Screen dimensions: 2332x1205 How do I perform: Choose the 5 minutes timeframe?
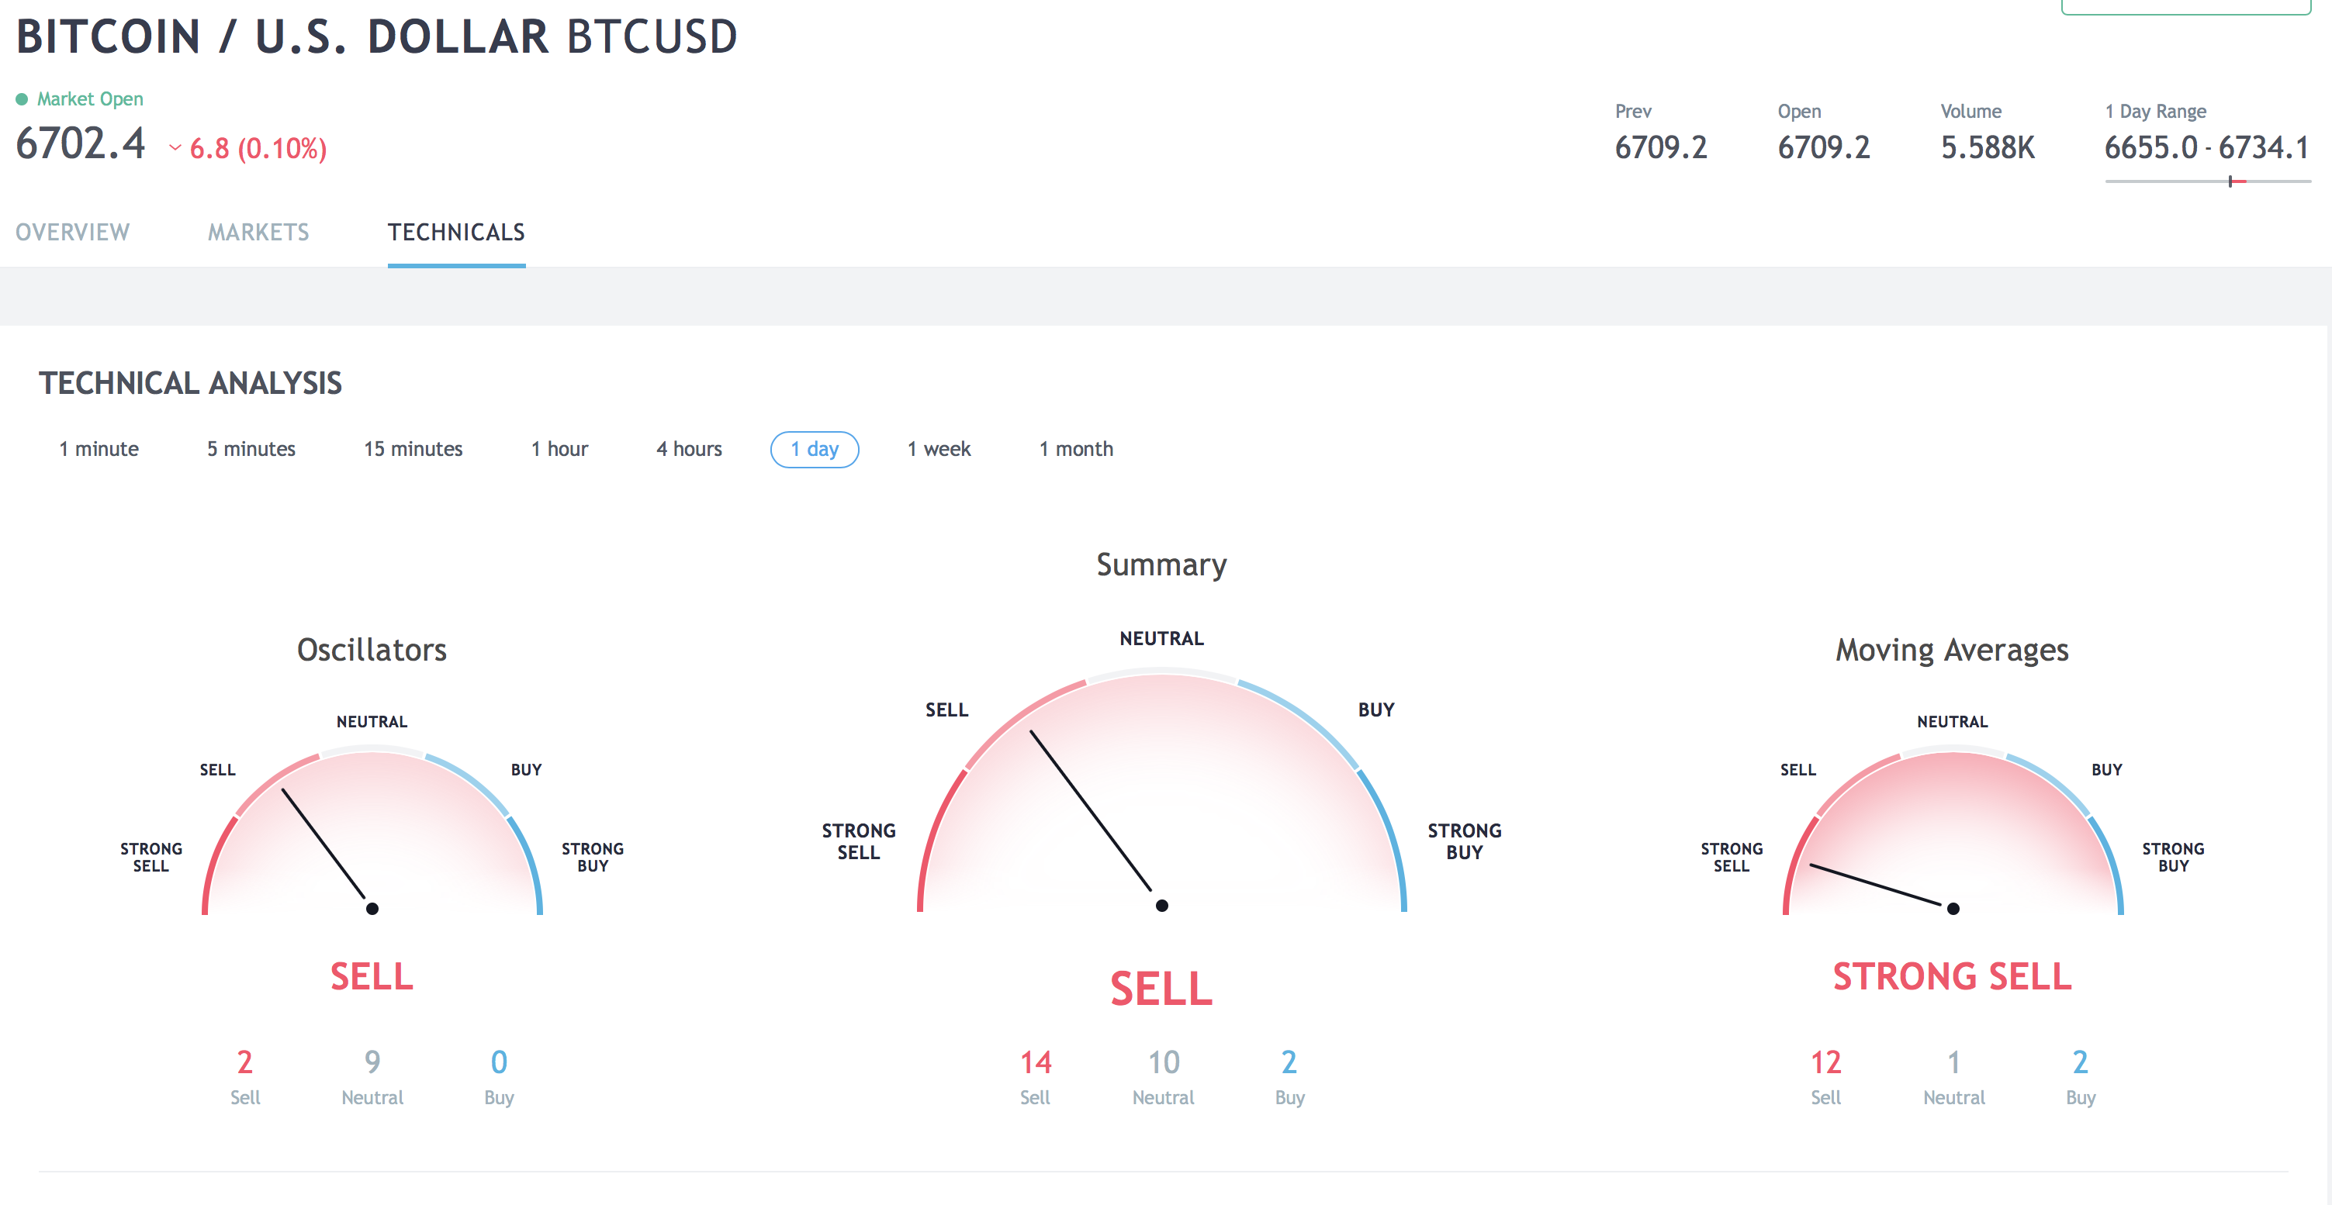click(251, 449)
